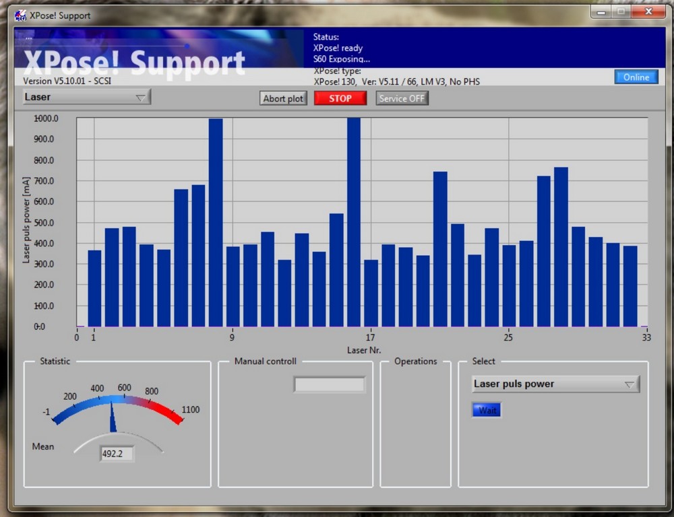Open the Laser category dropdown

[x=86, y=97]
